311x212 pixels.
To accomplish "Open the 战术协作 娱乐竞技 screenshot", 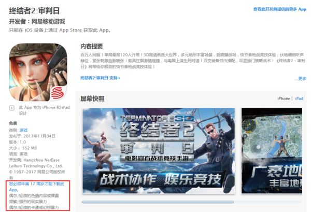I will pos(159,151).
